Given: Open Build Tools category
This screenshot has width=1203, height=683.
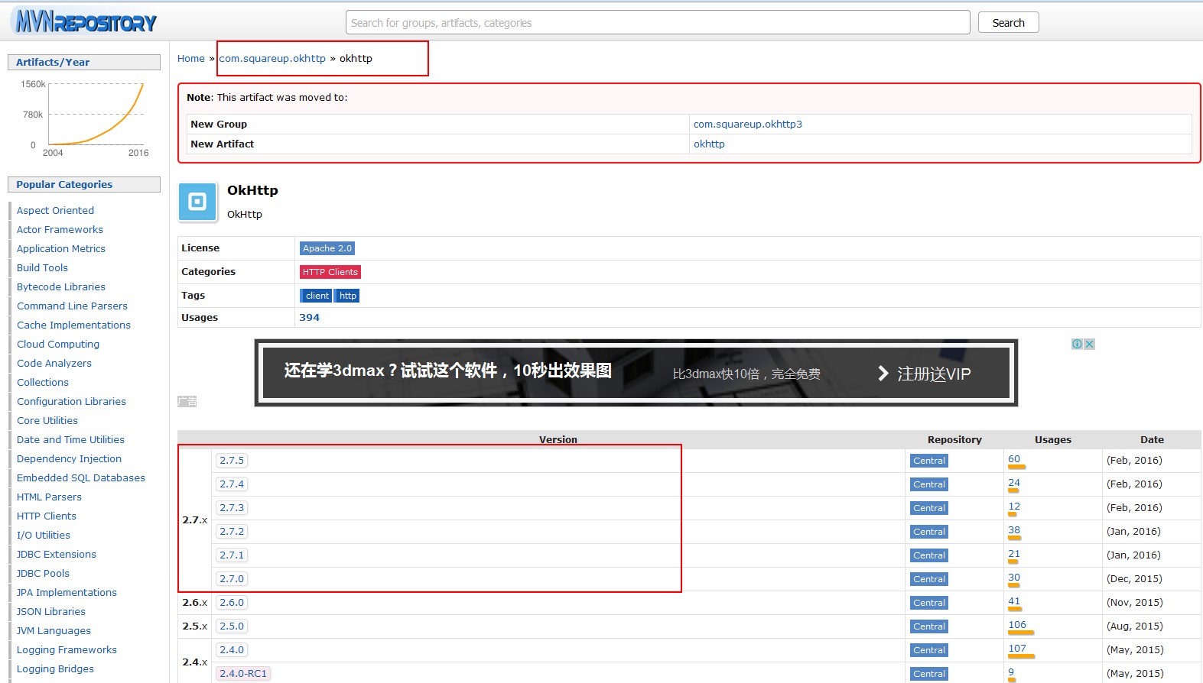Looking at the screenshot, I should [x=42, y=268].
